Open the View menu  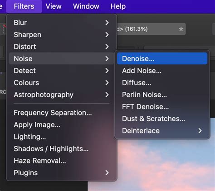(54, 6)
